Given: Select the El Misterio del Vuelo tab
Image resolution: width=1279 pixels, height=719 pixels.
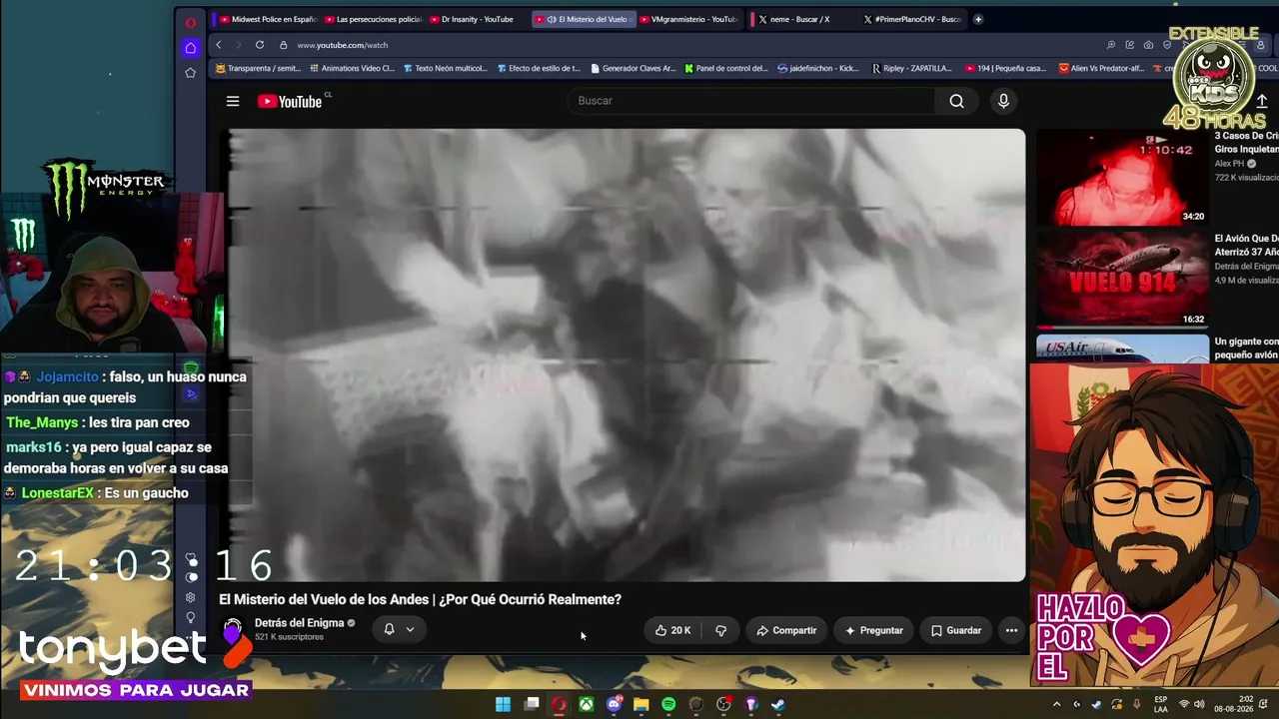Looking at the screenshot, I should (x=583, y=19).
